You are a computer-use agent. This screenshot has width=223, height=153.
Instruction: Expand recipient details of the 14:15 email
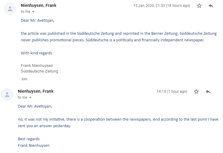[x=30, y=97]
